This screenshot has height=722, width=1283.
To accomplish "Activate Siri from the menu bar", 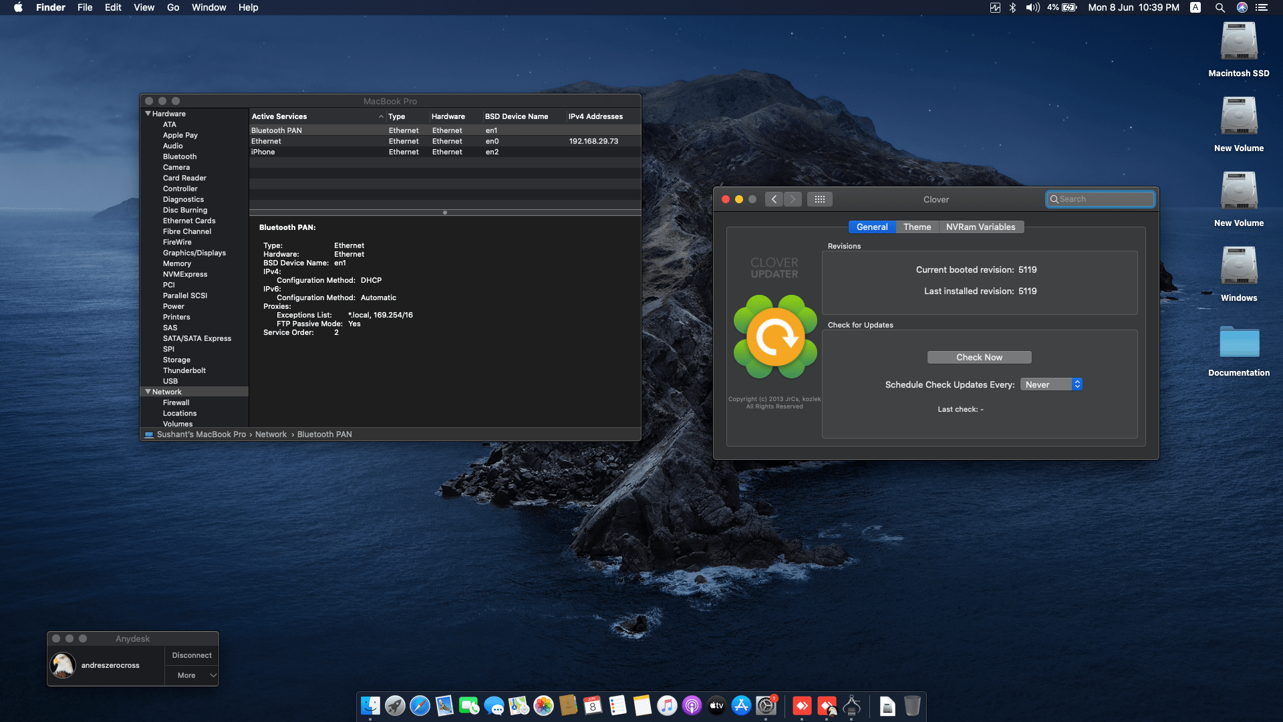I will [x=1242, y=7].
